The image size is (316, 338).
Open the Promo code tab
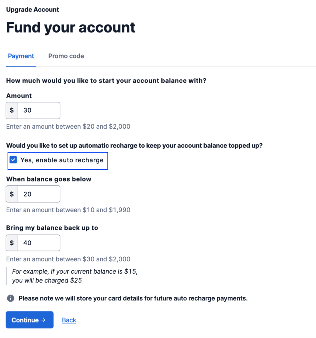click(66, 56)
